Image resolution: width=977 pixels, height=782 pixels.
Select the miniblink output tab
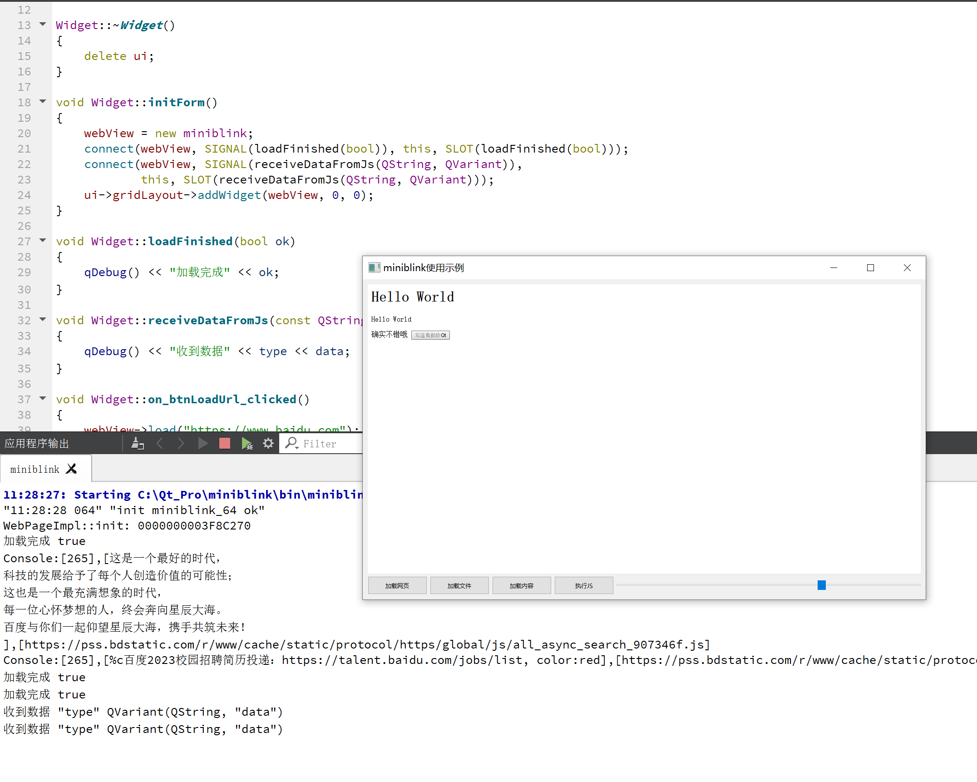click(x=35, y=469)
